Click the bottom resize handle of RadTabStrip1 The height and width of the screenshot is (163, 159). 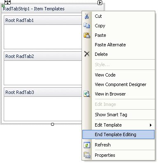click(52, 125)
